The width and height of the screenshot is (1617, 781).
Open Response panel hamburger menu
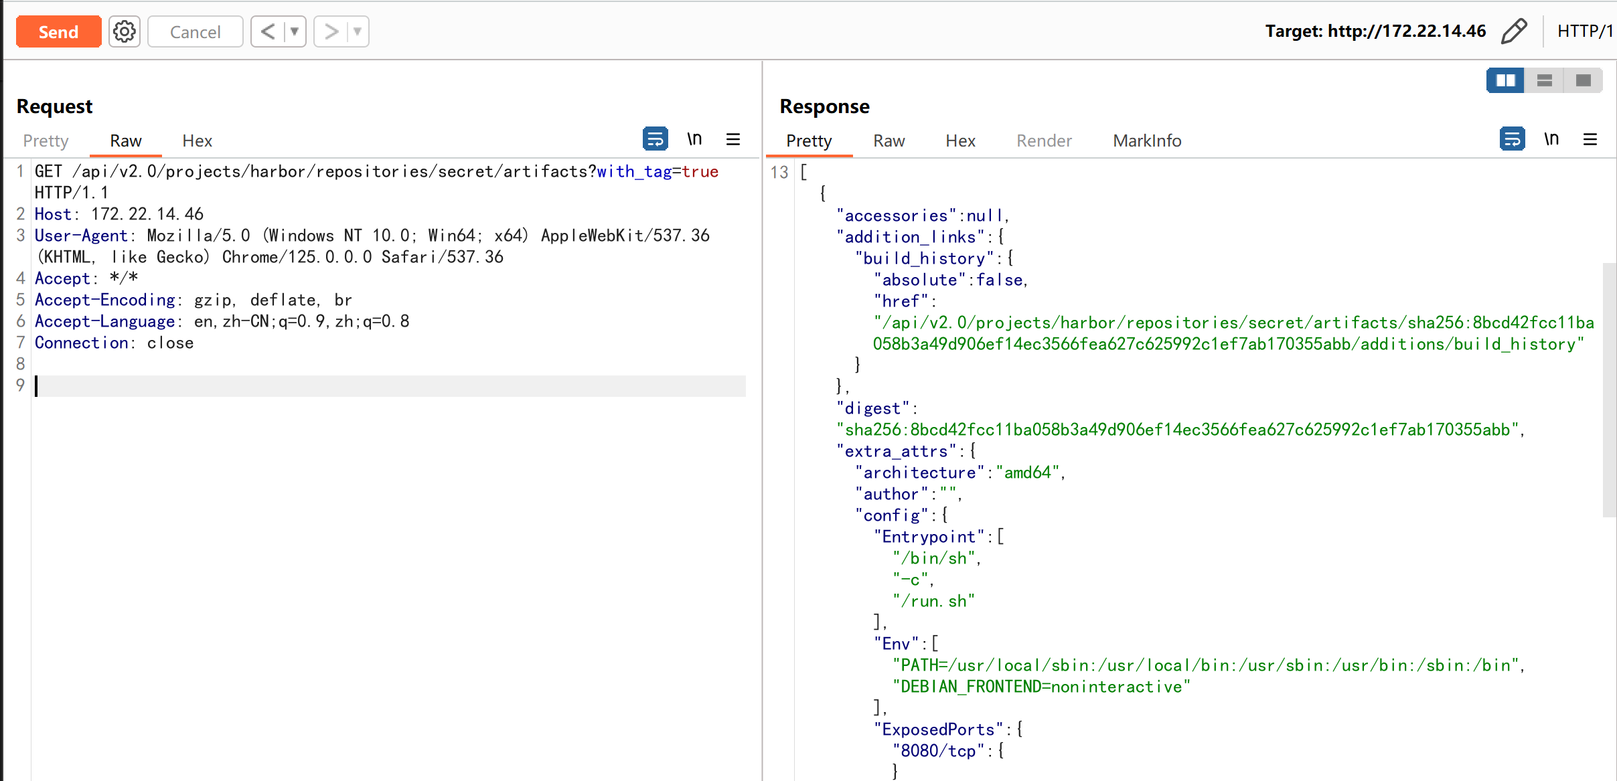tap(1590, 139)
